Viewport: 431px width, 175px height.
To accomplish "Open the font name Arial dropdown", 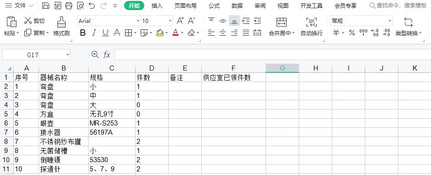I will tap(138, 21).
